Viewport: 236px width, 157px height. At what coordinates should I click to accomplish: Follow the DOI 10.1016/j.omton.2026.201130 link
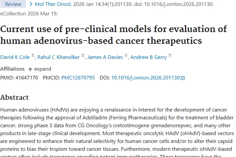pos(145,78)
